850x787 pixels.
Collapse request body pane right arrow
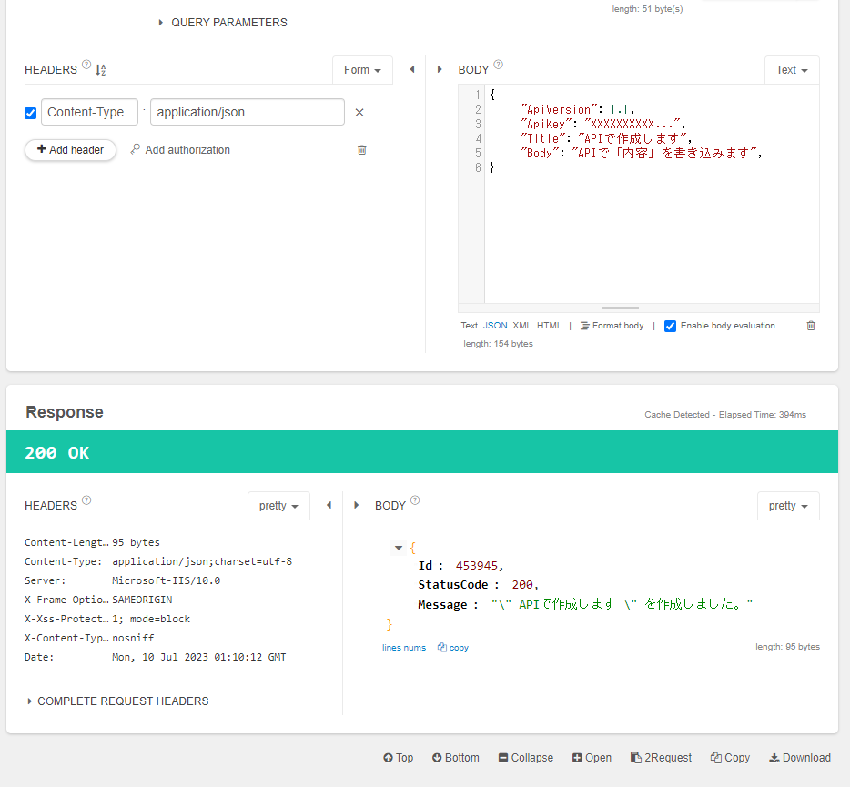coord(440,69)
